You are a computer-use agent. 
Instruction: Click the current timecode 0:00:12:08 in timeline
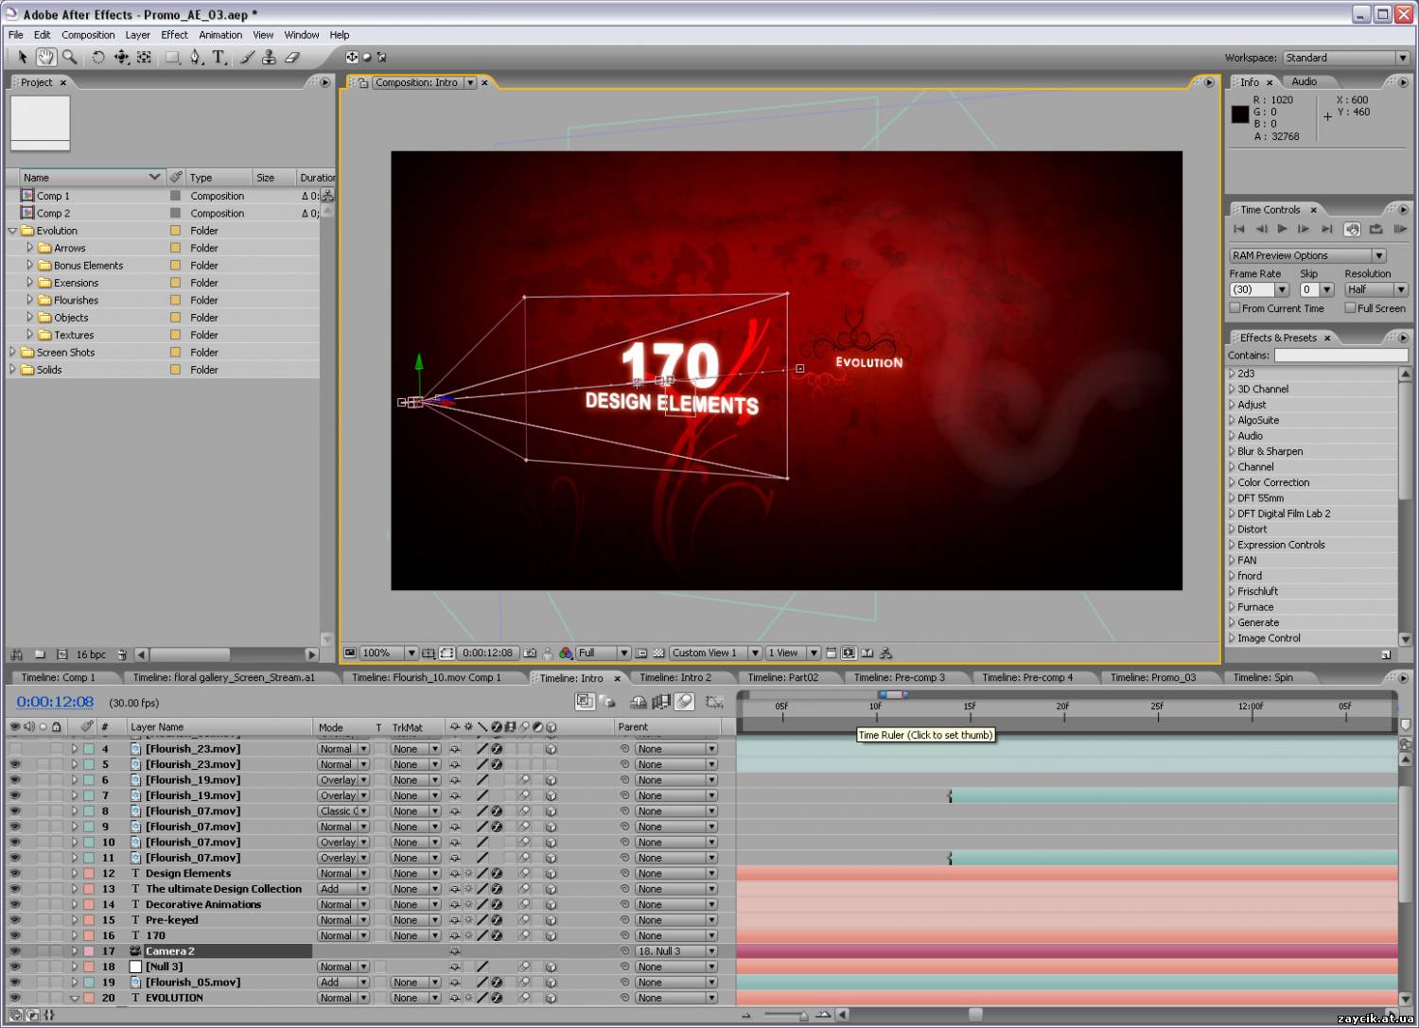coord(55,702)
